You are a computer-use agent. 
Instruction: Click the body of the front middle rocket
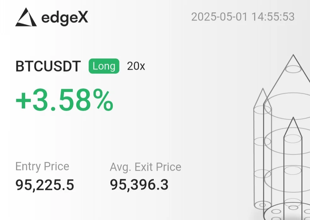293,170
